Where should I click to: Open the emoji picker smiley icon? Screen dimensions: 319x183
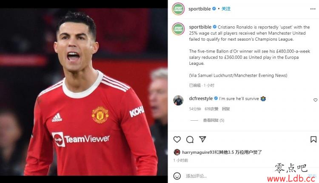[177, 176]
